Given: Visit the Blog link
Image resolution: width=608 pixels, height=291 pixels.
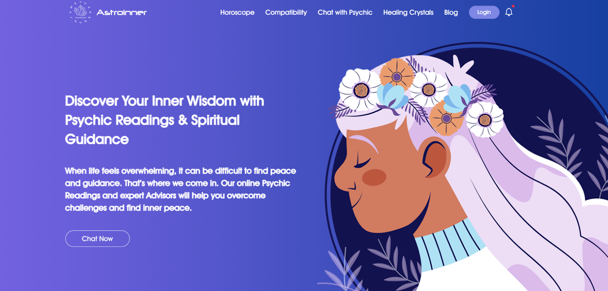Looking at the screenshot, I should pyautogui.click(x=451, y=13).
